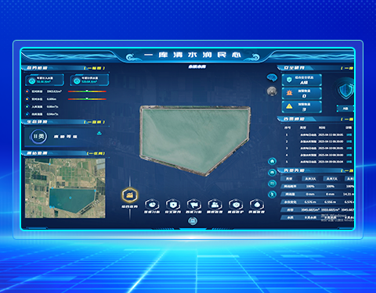Click the blue dot indicator on fourth reading row

[27, 114]
